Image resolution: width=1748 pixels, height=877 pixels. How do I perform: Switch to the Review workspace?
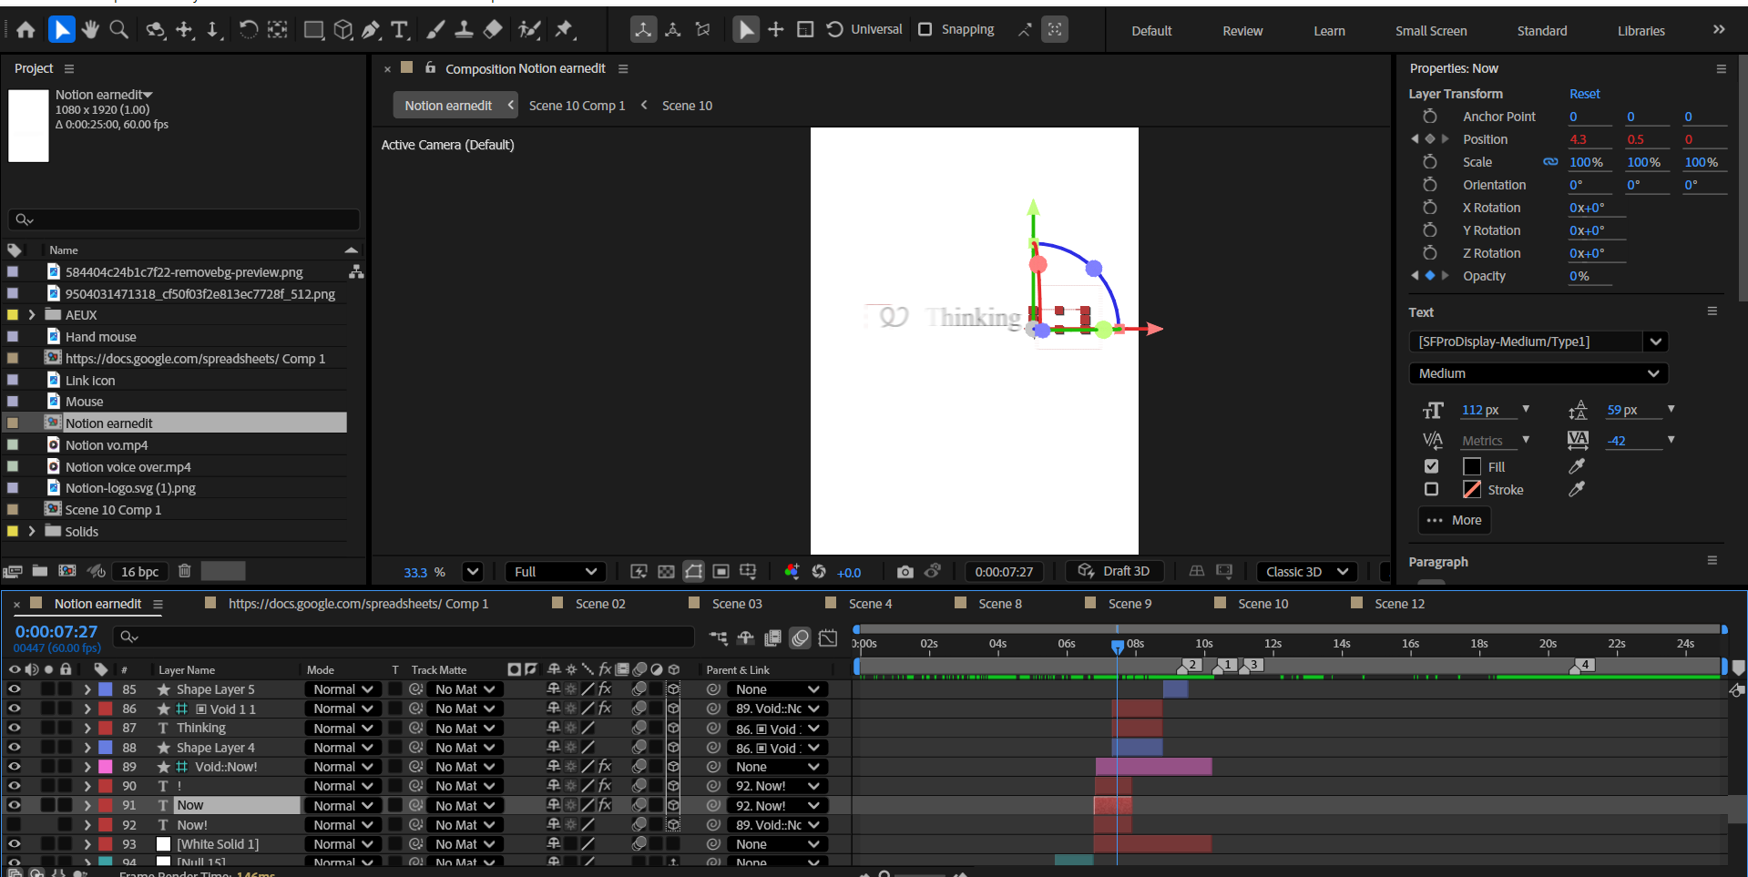[1242, 31]
